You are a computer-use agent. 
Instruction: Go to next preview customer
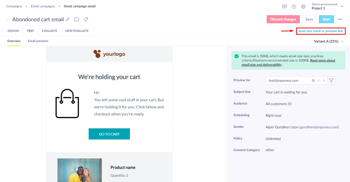pos(324,80)
